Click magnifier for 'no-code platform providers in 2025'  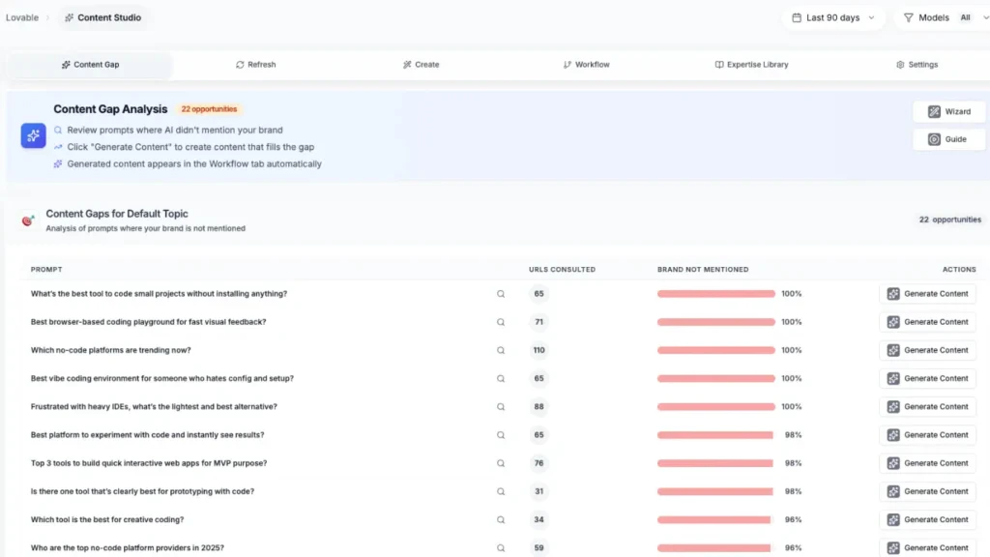[x=501, y=548]
